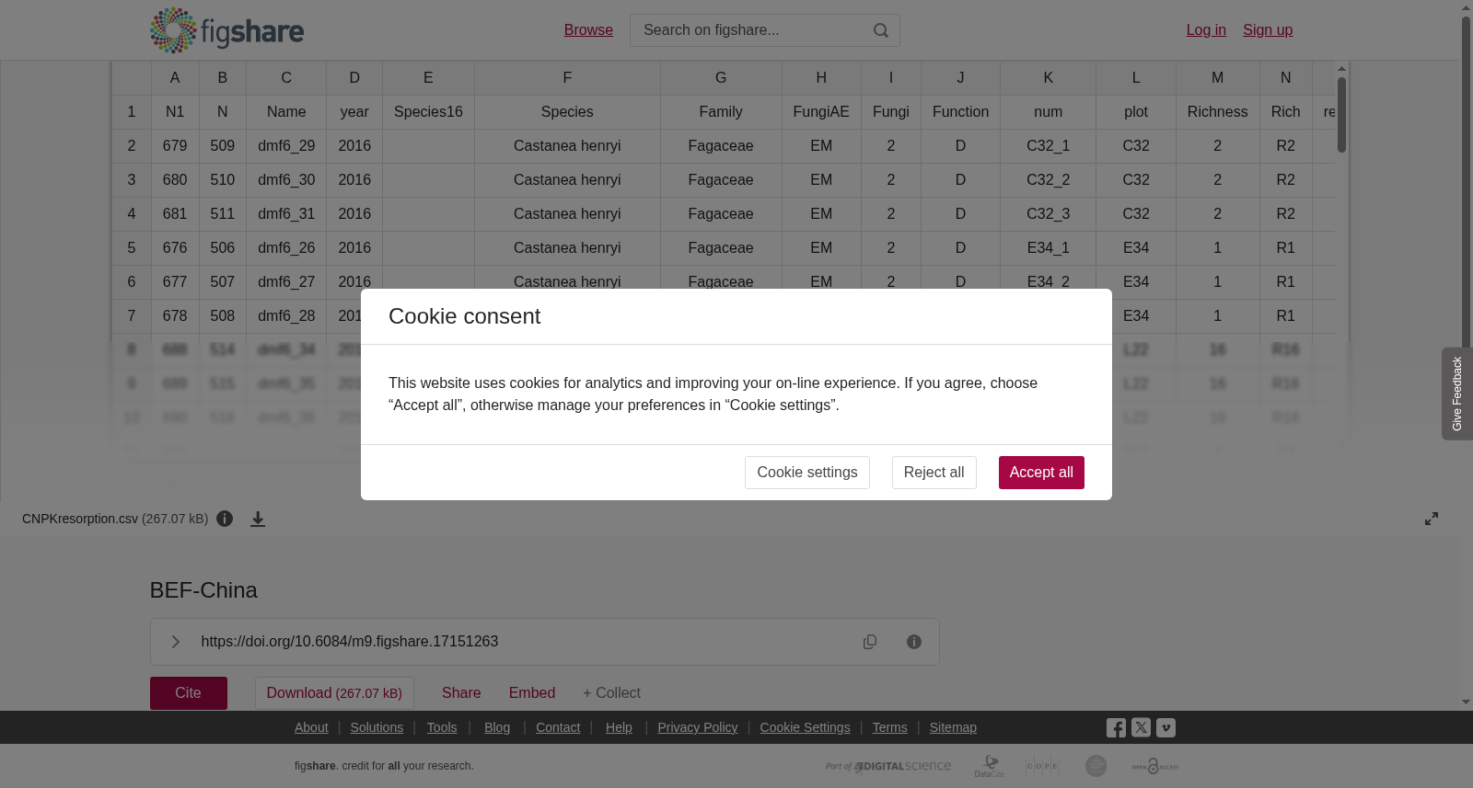Open the Sitemap footer link
The width and height of the screenshot is (1473, 788).
953,727
